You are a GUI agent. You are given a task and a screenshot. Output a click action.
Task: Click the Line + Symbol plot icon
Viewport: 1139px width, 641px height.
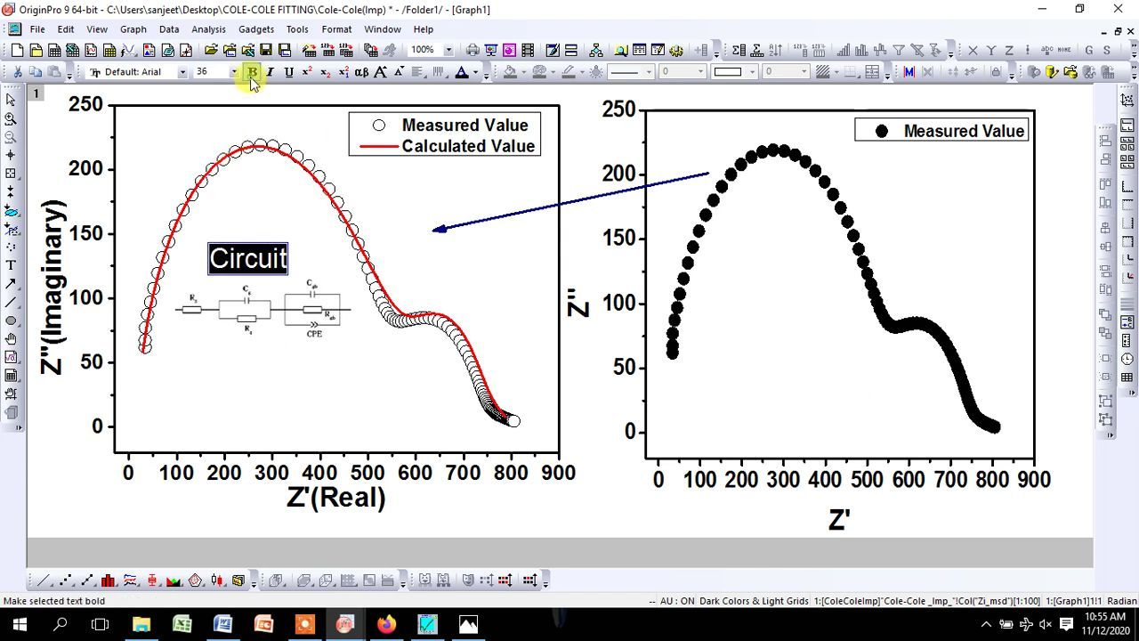pos(87,580)
